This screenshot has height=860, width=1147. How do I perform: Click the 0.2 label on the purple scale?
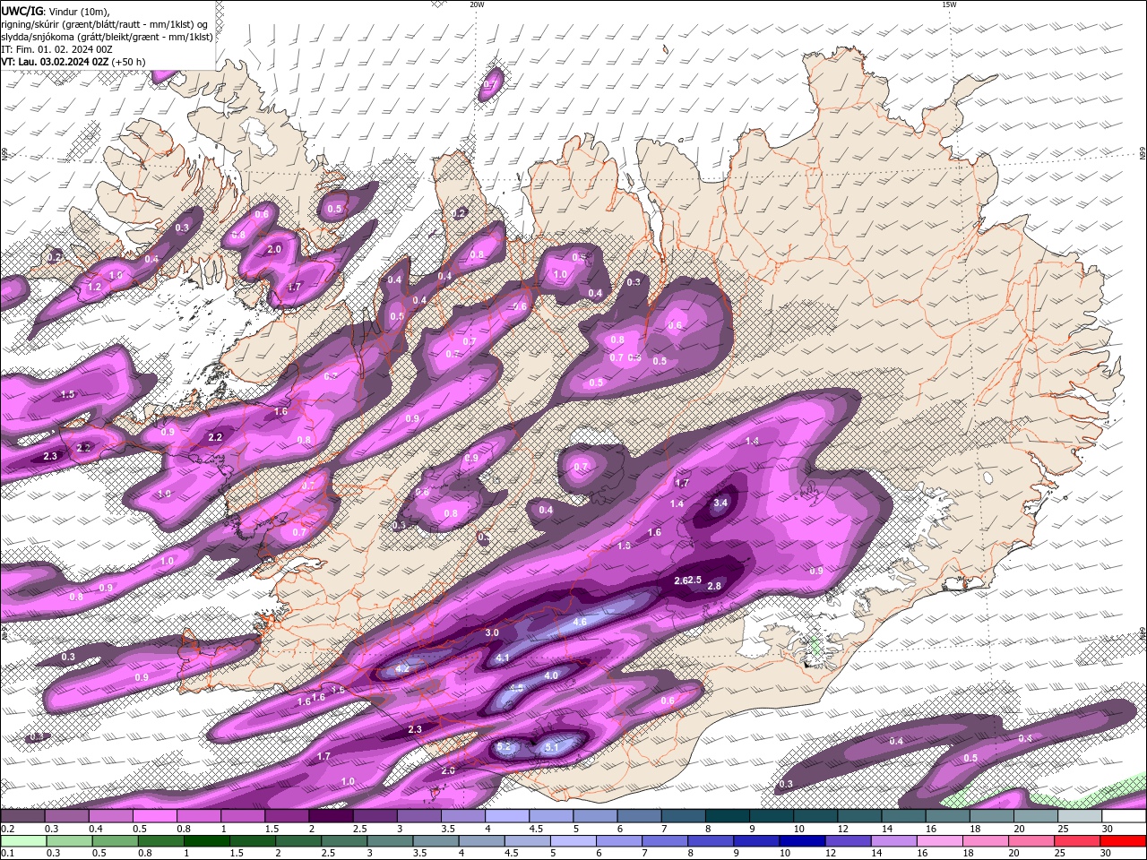tap(6, 829)
